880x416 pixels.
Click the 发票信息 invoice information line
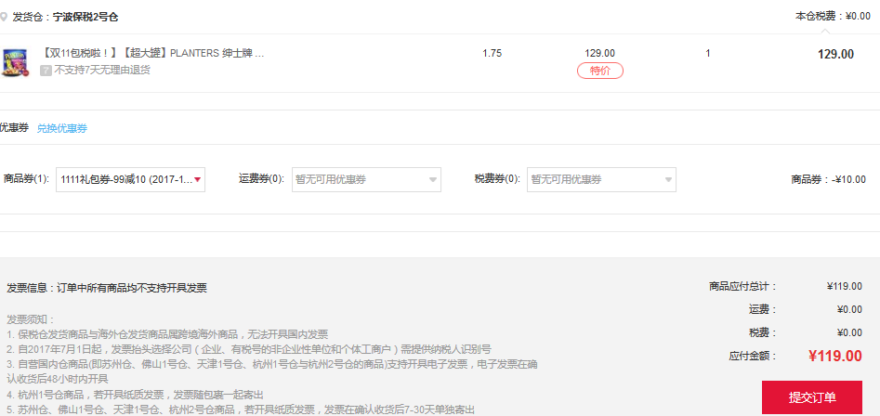click(x=107, y=288)
